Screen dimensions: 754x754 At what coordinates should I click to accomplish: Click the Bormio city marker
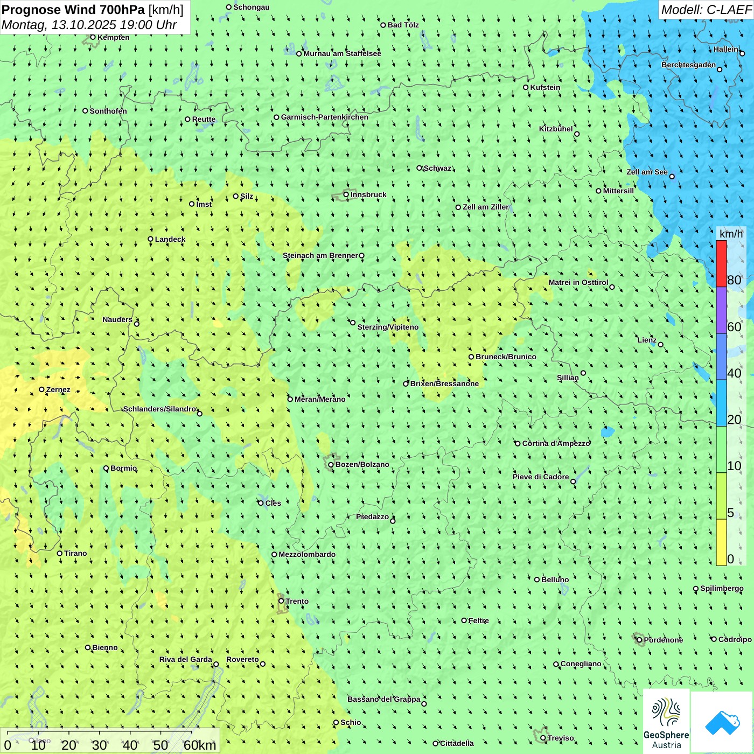click(106, 468)
